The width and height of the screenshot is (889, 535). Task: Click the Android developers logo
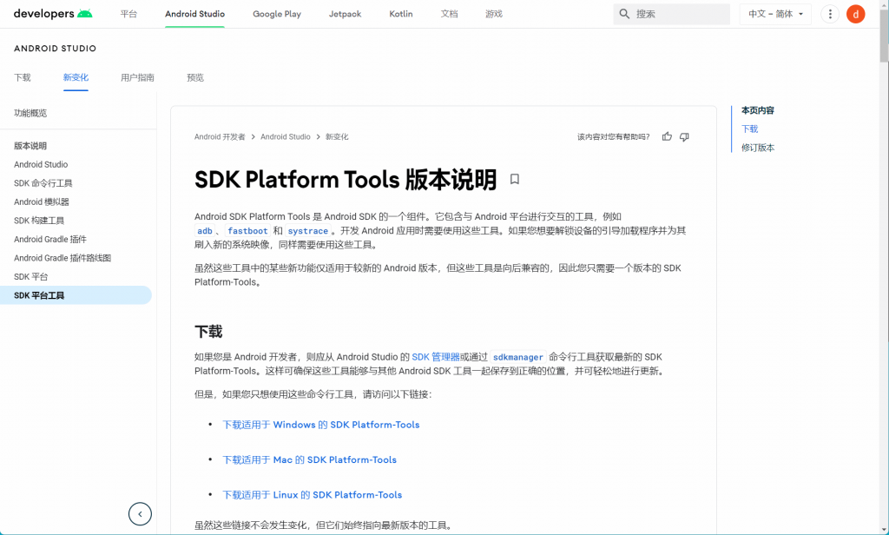(53, 14)
